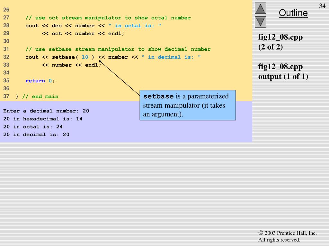Select the 'fig12_08.cpp (2 of 2)' outline entry
The height and width of the screenshot is (246, 329).
pos(280,42)
